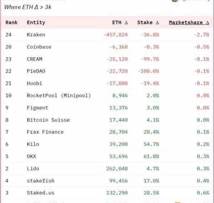Sort by the Marketshare Δ column header
The width and height of the screenshot is (214, 203).
[x=189, y=22]
